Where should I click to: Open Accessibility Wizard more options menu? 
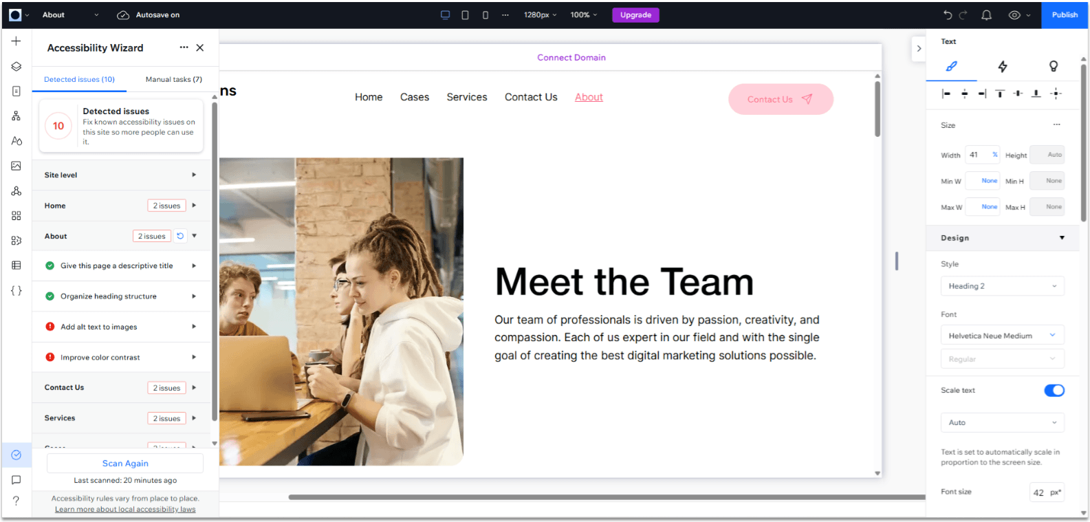(184, 47)
